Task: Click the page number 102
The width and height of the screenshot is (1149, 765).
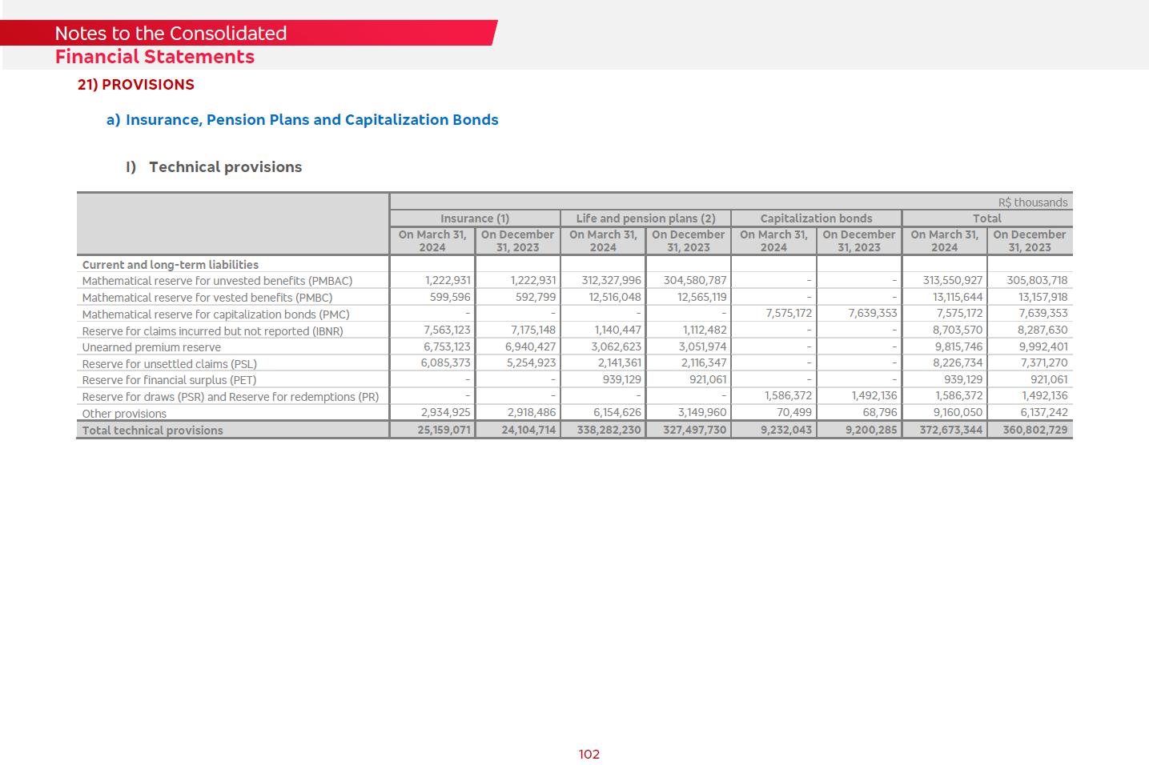Action: tap(589, 755)
